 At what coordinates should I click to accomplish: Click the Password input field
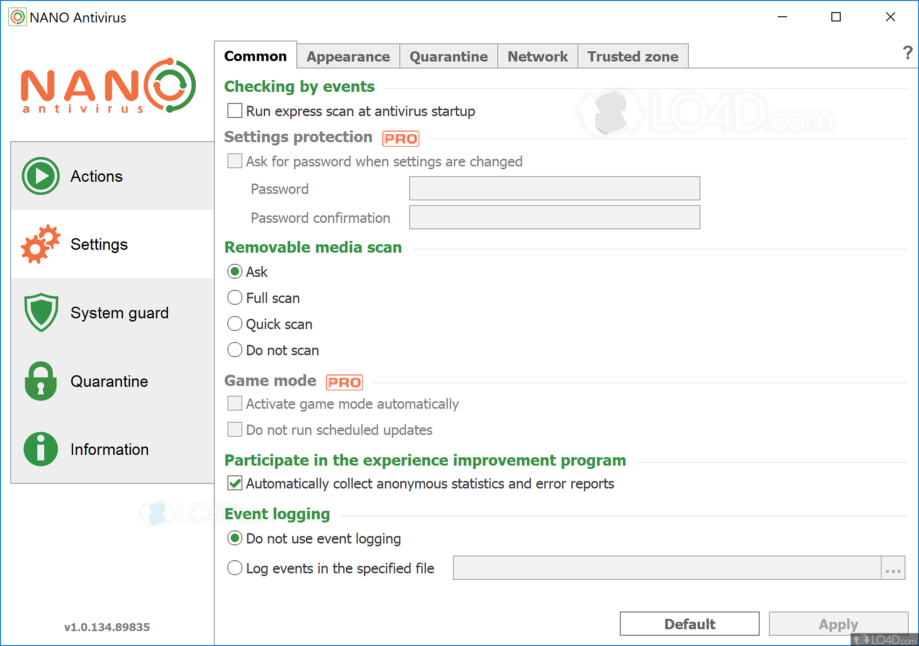(555, 188)
